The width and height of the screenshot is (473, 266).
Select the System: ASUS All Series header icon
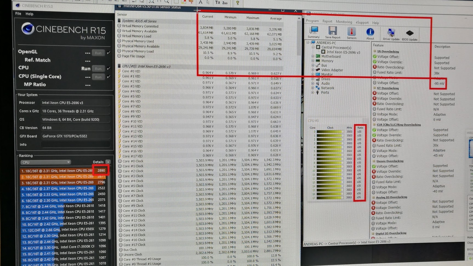click(x=119, y=20)
